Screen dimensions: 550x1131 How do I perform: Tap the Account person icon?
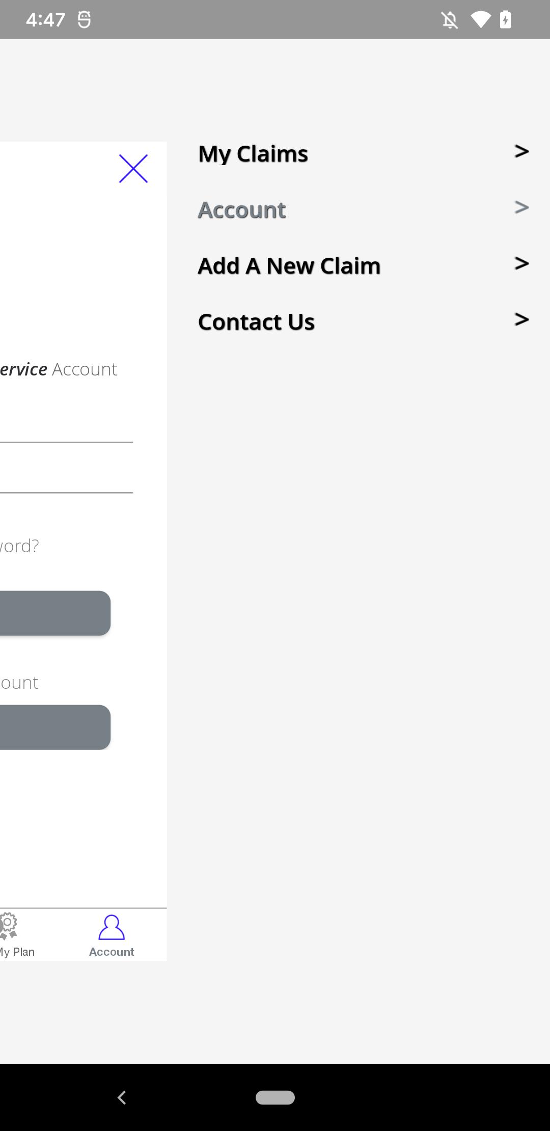112,927
